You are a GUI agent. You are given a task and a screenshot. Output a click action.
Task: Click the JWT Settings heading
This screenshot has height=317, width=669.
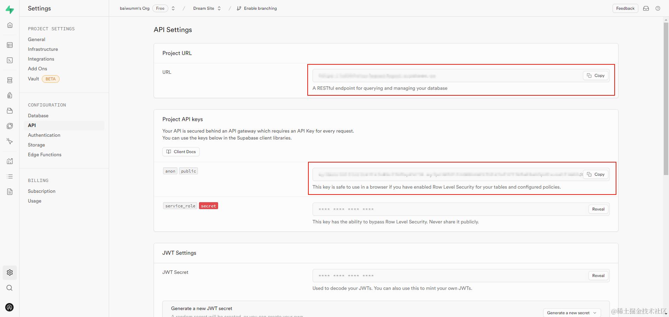click(179, 253)
